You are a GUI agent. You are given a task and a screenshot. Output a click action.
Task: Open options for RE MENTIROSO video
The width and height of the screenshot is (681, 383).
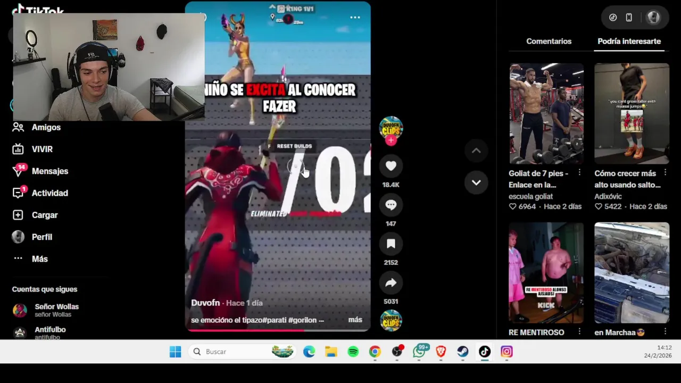click(x=579, y=332)
